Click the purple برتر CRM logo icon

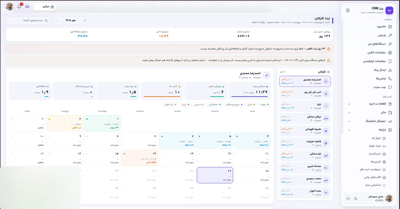point(389,10)
